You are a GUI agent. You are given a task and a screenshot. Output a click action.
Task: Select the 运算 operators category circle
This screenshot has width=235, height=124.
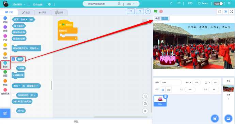5,72
